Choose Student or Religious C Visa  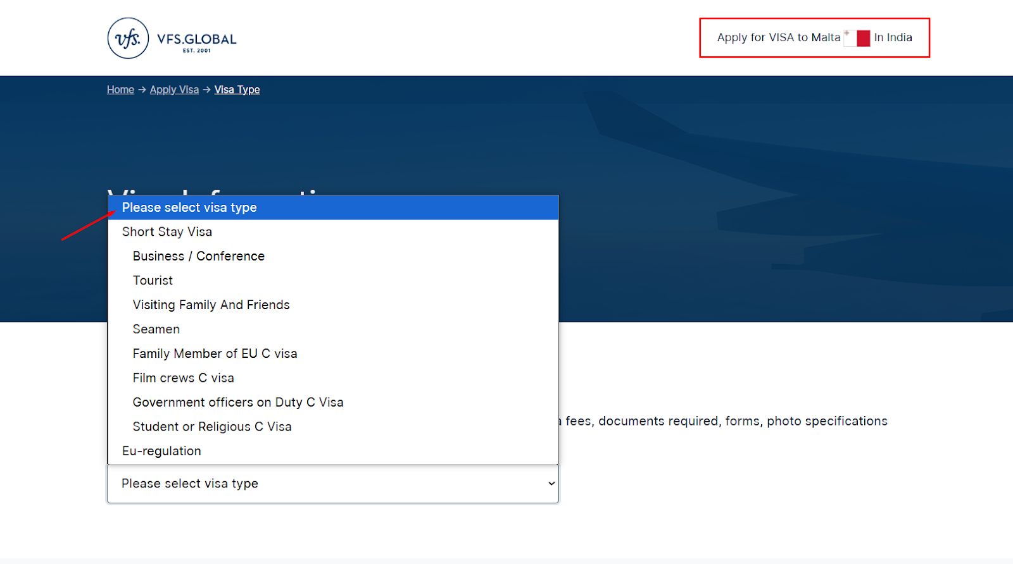point(333,427)
